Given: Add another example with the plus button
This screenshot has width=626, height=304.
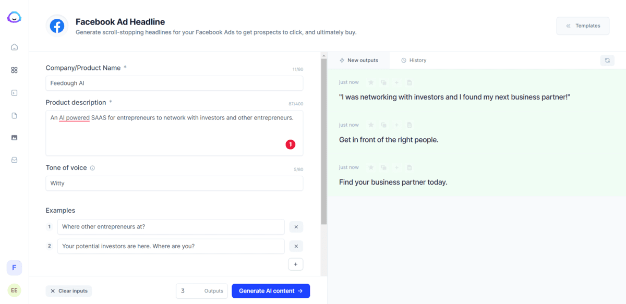Looking at the screenshot, I should pyautogui.click(x=295, y=264).
